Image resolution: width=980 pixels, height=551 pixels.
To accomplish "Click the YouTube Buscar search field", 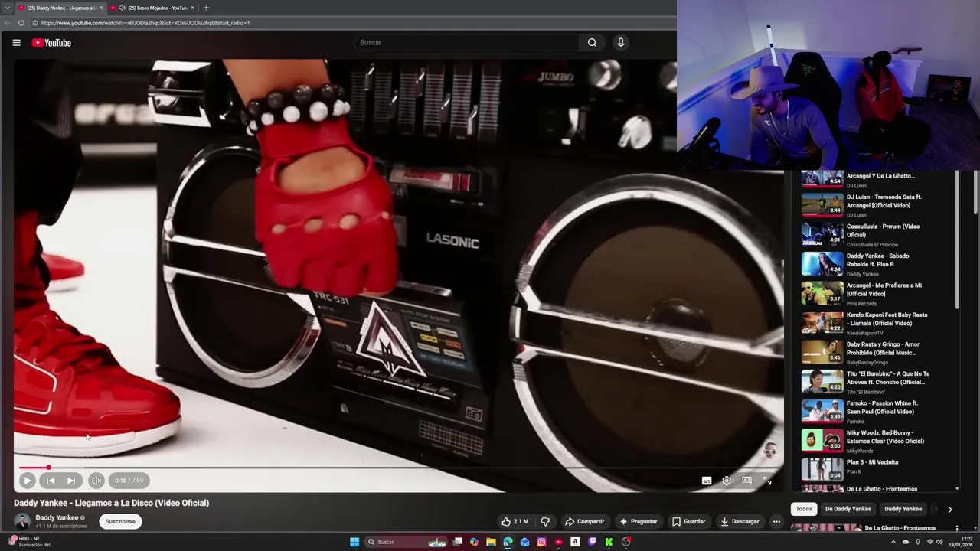I will (x=467, y=42).
